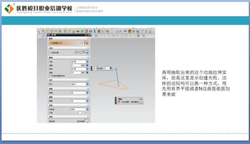Open the gear menu in the 拉伸 dialog title
Image resolution: width=250 pixels, height=144 pixels.
[49, 35]
